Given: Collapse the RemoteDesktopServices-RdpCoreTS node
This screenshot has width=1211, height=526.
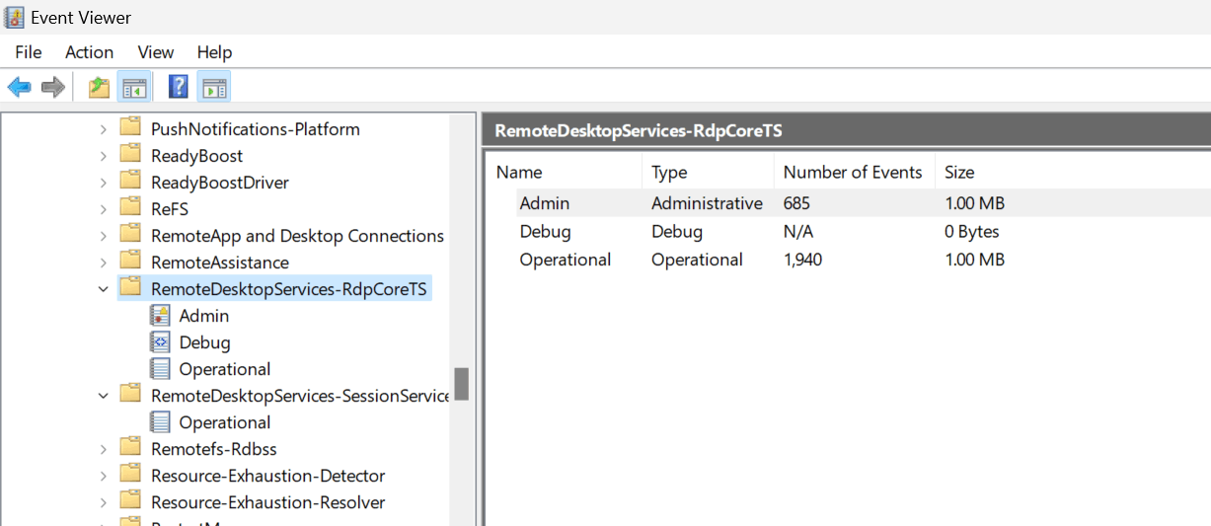Looking at the screenshot, I should 104,289.
